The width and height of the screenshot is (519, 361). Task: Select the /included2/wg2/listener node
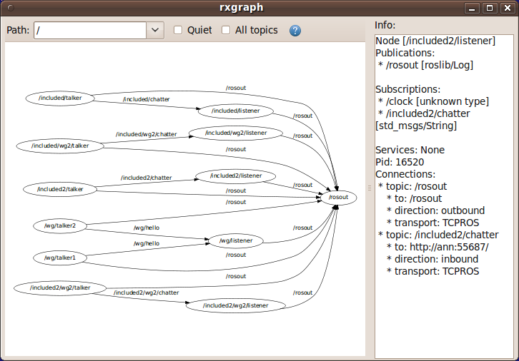point(235,305)
